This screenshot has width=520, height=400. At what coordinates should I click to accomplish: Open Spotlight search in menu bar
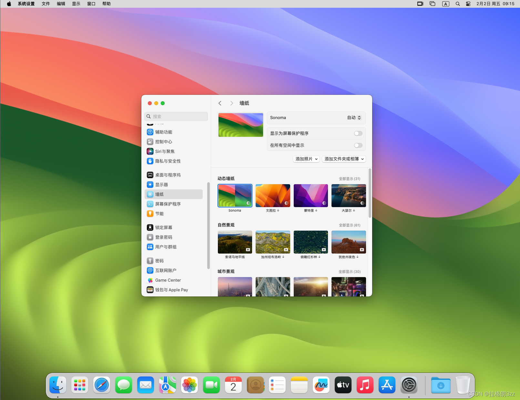click(458, 4)
